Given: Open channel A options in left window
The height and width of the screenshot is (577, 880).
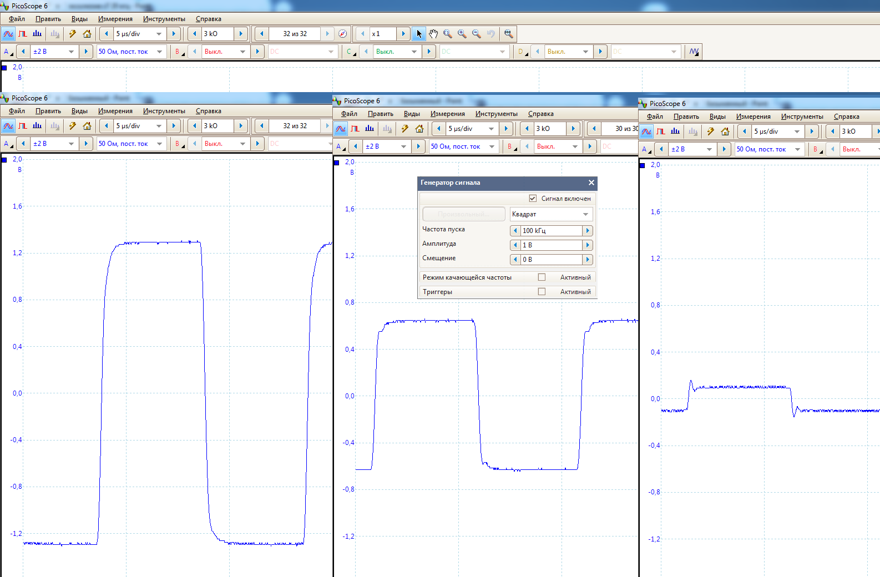Looking at the screenshot, I should tap(8, 144).
